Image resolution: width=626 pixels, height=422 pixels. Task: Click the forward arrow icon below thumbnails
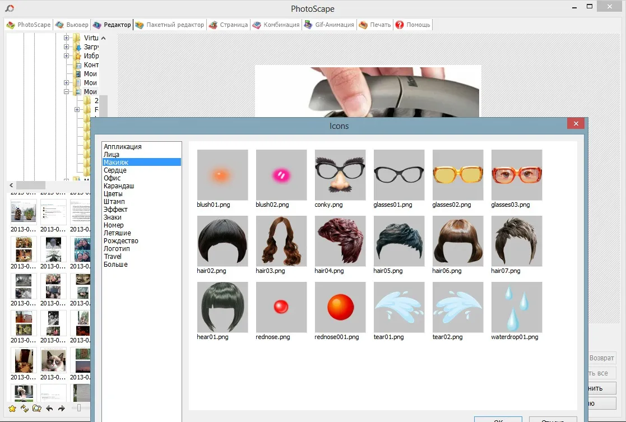[62, 409]
